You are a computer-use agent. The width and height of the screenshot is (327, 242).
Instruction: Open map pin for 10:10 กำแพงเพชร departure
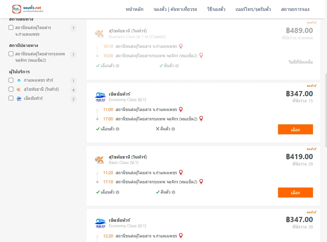pos(181,46)
